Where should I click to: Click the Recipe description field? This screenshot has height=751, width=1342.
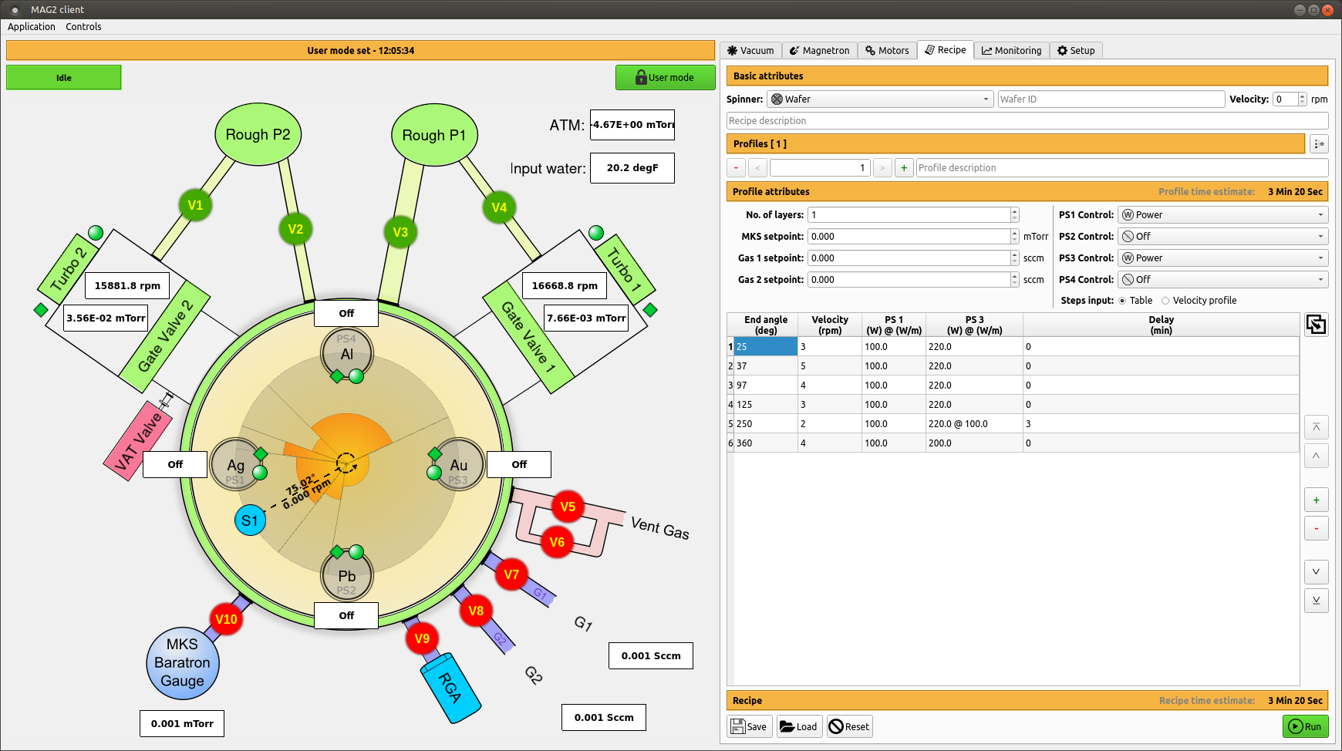click(1027, 121)
